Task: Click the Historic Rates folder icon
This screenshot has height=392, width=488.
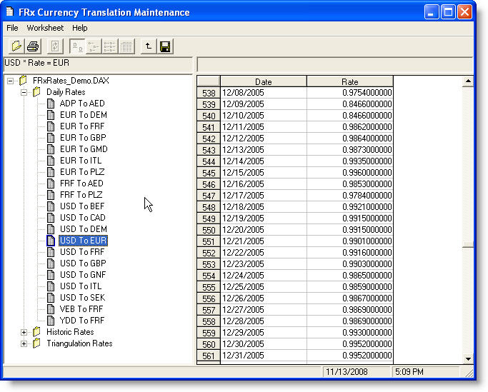Action: (36, 331)
